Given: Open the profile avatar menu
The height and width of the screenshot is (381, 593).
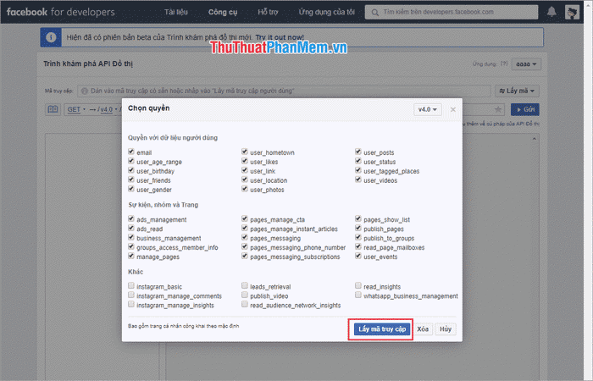Looking at the screenshot, I should click(572, 12).
